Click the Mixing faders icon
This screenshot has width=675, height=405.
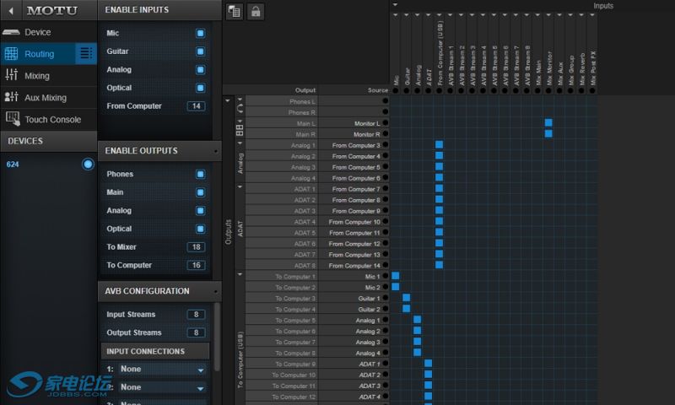[x=12, y=76]
